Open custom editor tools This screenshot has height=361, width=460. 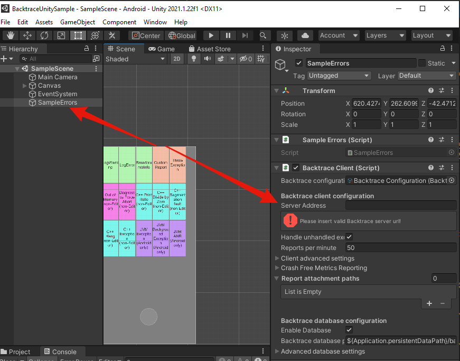(112, 35)
